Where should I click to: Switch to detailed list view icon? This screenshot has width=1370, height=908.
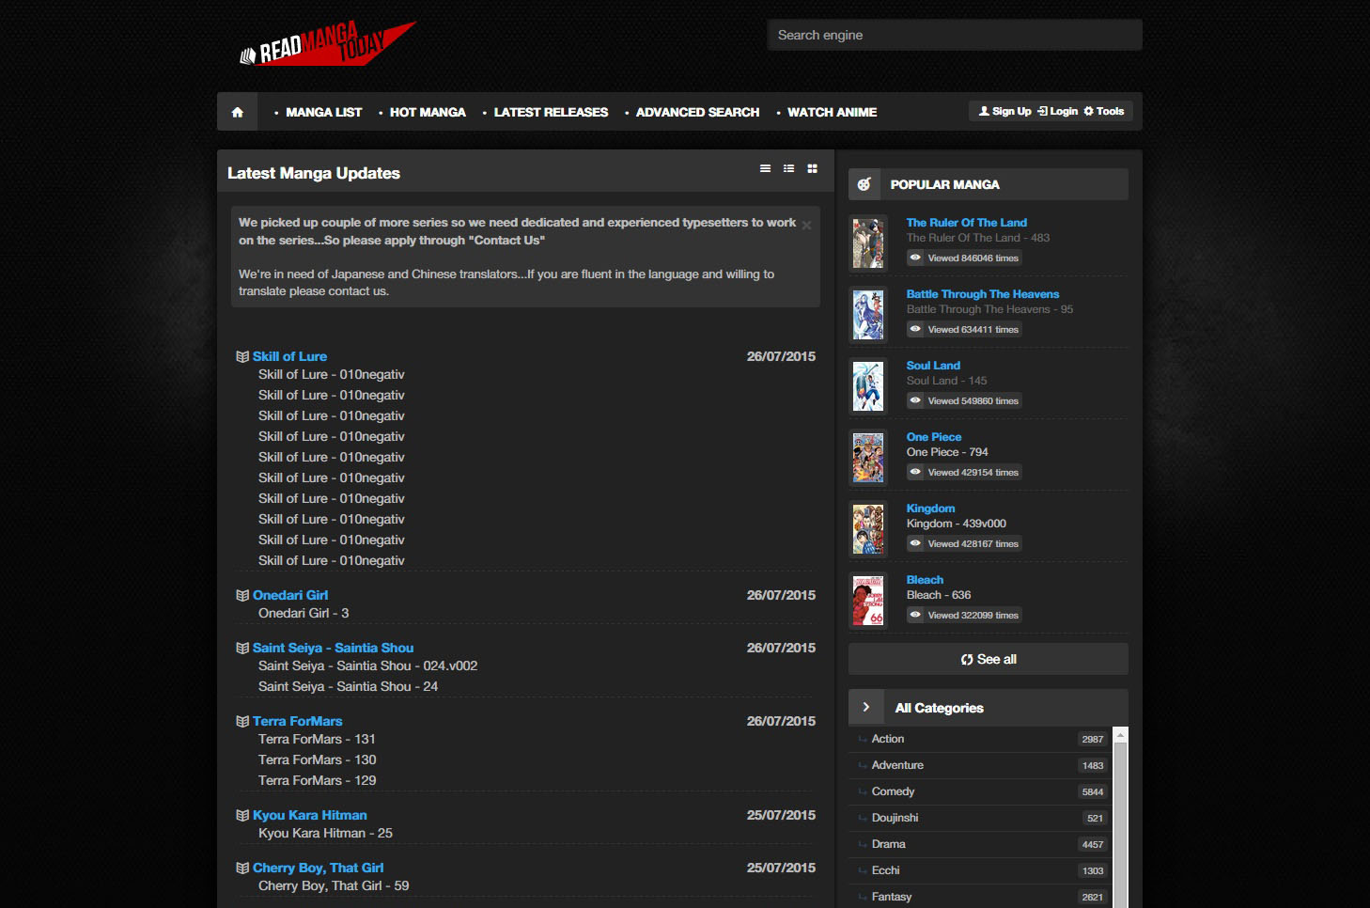(x=788, y=169)
